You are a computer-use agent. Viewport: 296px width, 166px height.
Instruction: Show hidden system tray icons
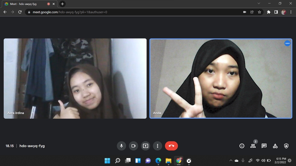[x=231, y=160]
